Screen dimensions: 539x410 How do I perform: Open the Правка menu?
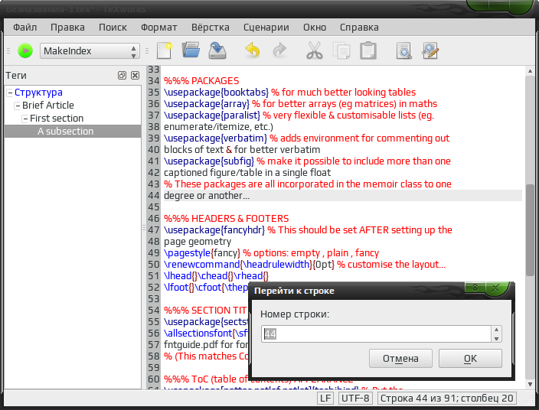point(67,27)
